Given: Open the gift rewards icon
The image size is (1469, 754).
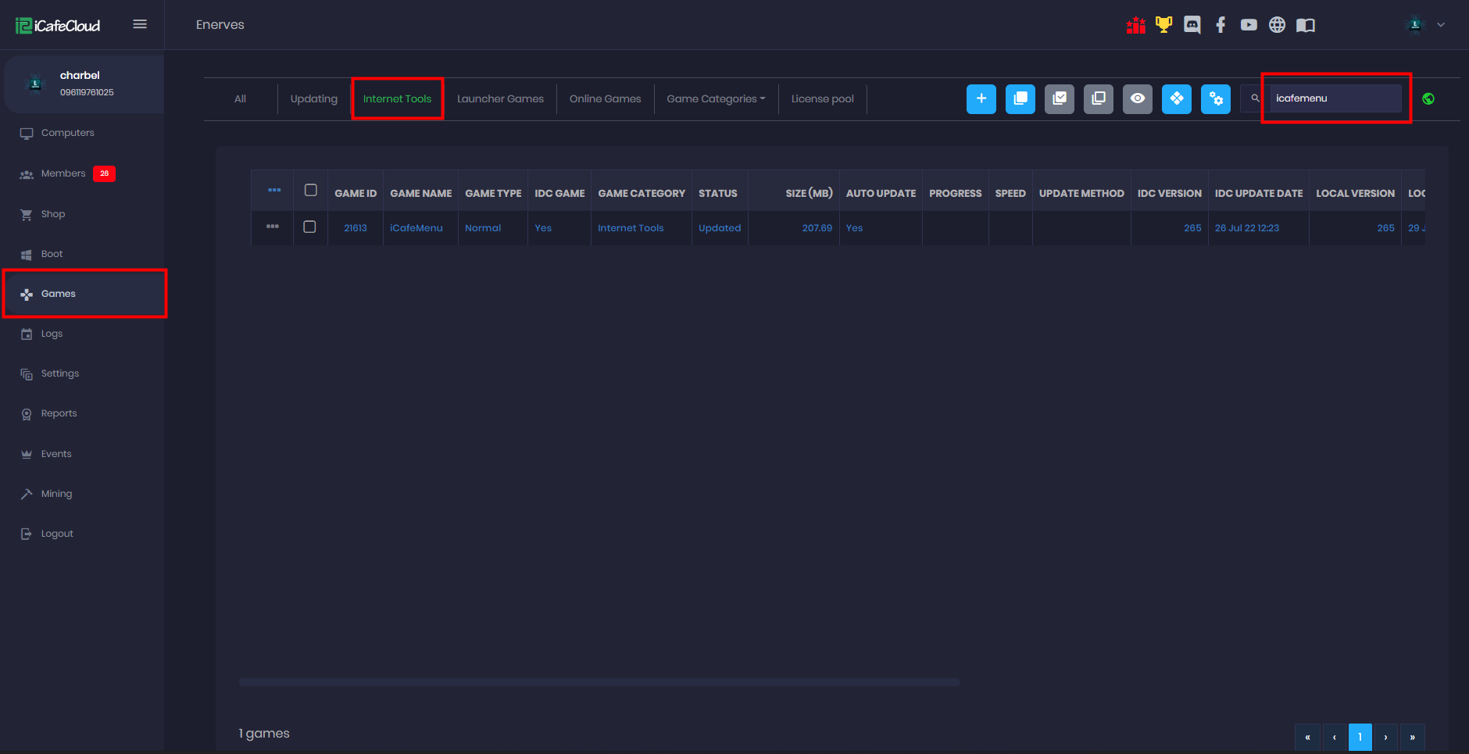Looking at the screenshot, I should coord(1135,25).
